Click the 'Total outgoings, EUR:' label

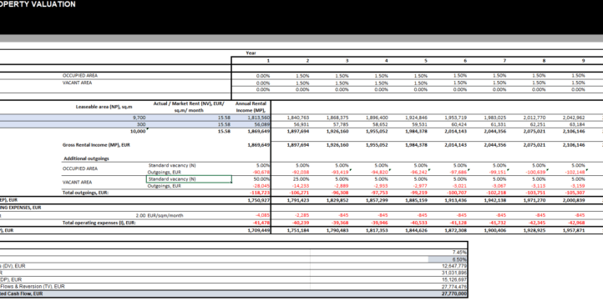pyautogui.click(x=85, y=193)
